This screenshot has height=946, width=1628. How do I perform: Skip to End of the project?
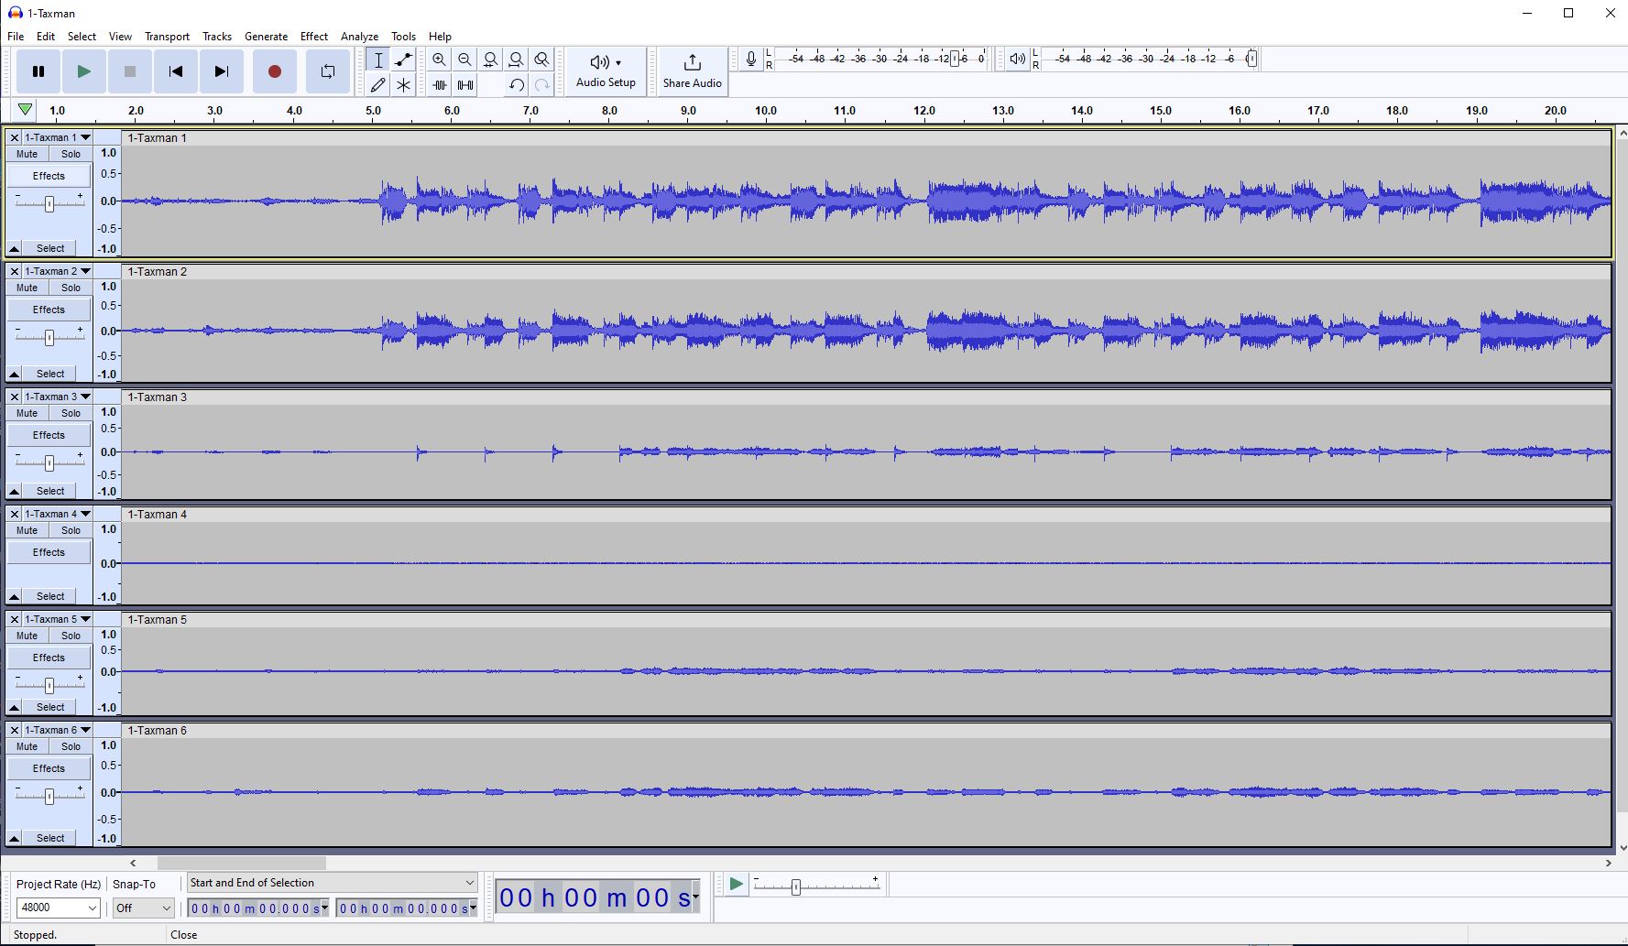pos(222,71)
